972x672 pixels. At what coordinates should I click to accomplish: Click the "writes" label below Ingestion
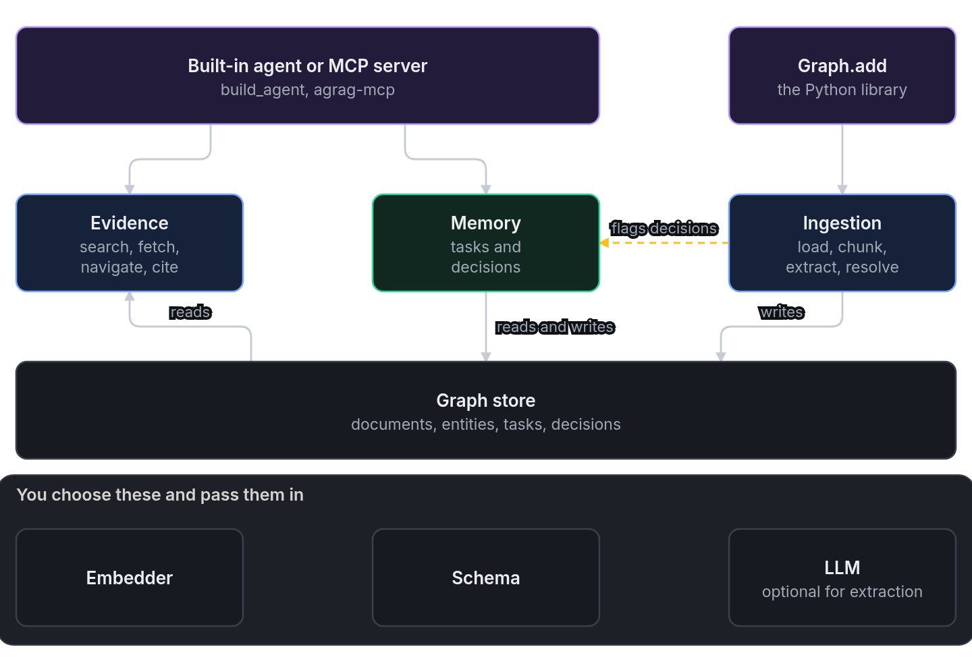[781, 312]
